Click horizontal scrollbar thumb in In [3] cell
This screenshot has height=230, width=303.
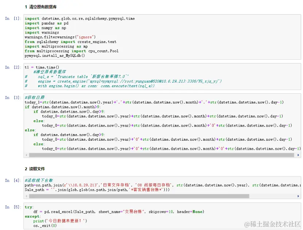coord(160,155)
